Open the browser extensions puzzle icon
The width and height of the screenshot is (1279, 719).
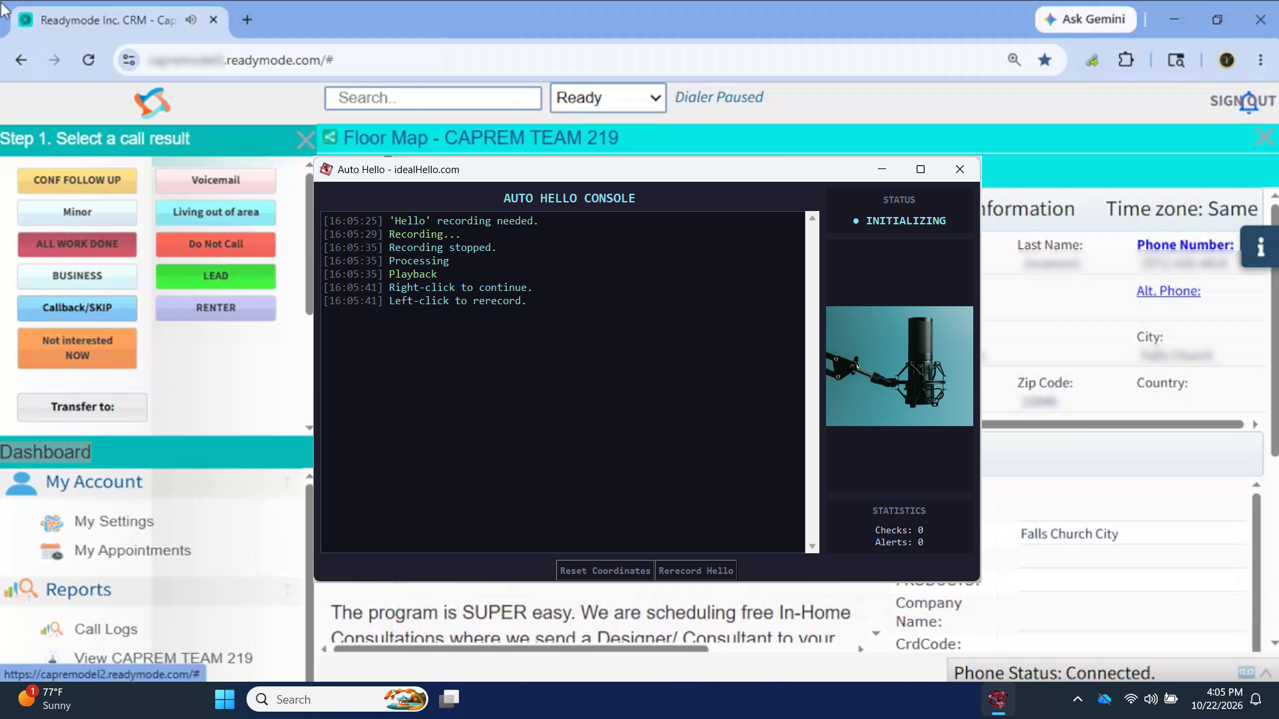(x=1126, y=60)
